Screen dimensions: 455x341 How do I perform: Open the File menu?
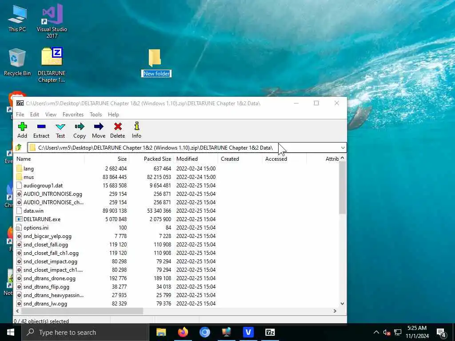tap(20, 115)
